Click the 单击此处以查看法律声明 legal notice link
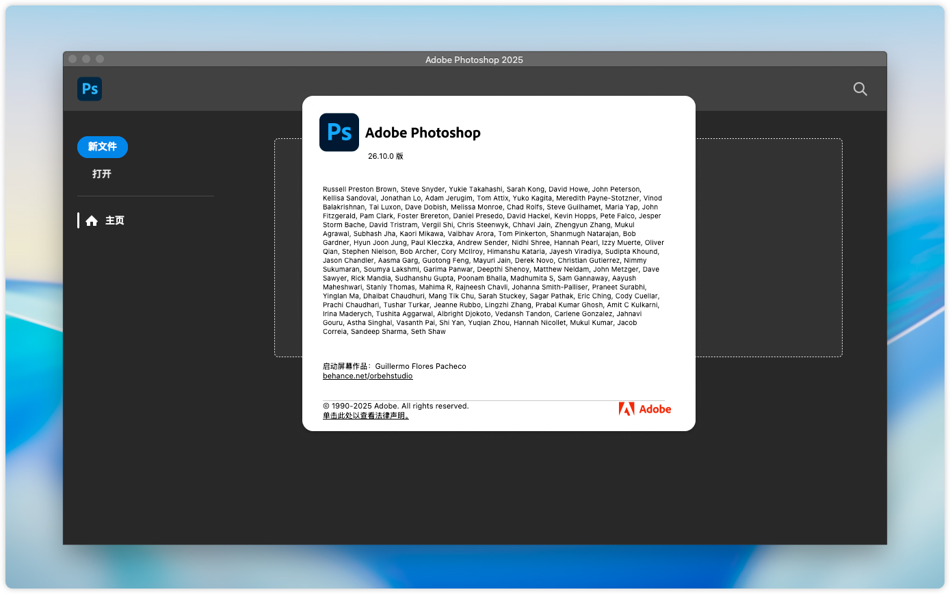 [366, 415]
